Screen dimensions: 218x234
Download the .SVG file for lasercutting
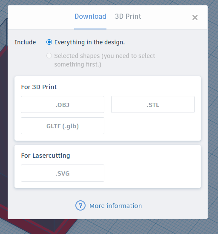coord(63,173)
